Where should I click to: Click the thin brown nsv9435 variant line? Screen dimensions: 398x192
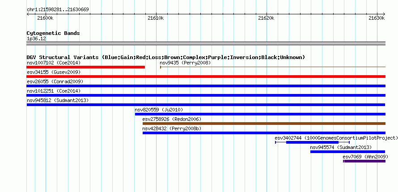273,67
